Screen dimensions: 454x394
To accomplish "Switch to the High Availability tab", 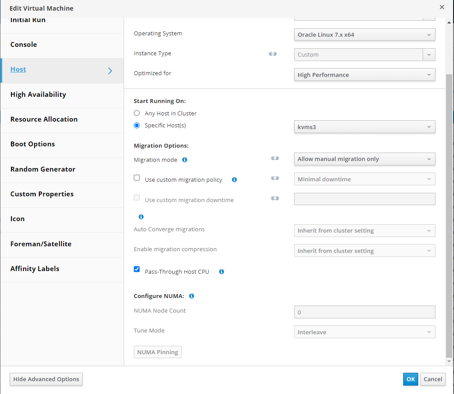I will point(38,94).
